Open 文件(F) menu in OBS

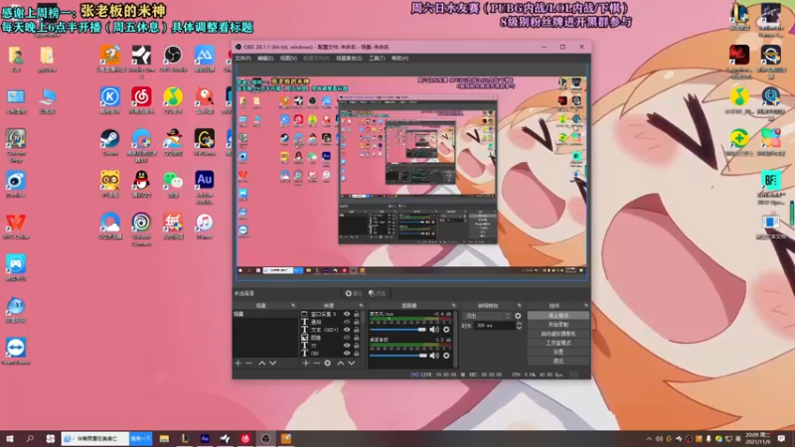point(243,59)
